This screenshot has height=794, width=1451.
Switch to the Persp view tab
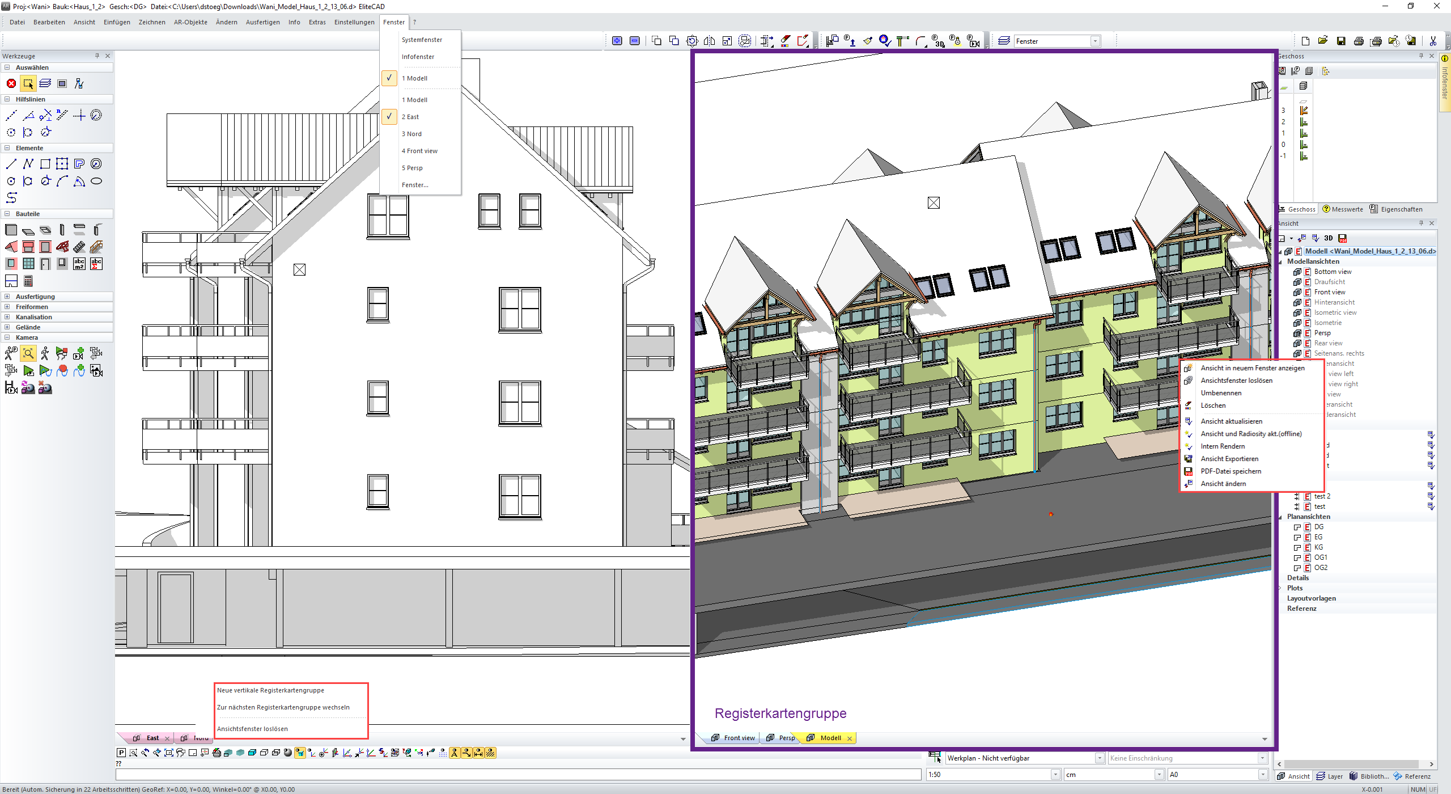pos(782,738)
